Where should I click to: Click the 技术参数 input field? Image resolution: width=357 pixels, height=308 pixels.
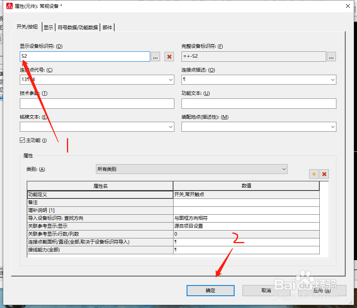tap(97, 104)
